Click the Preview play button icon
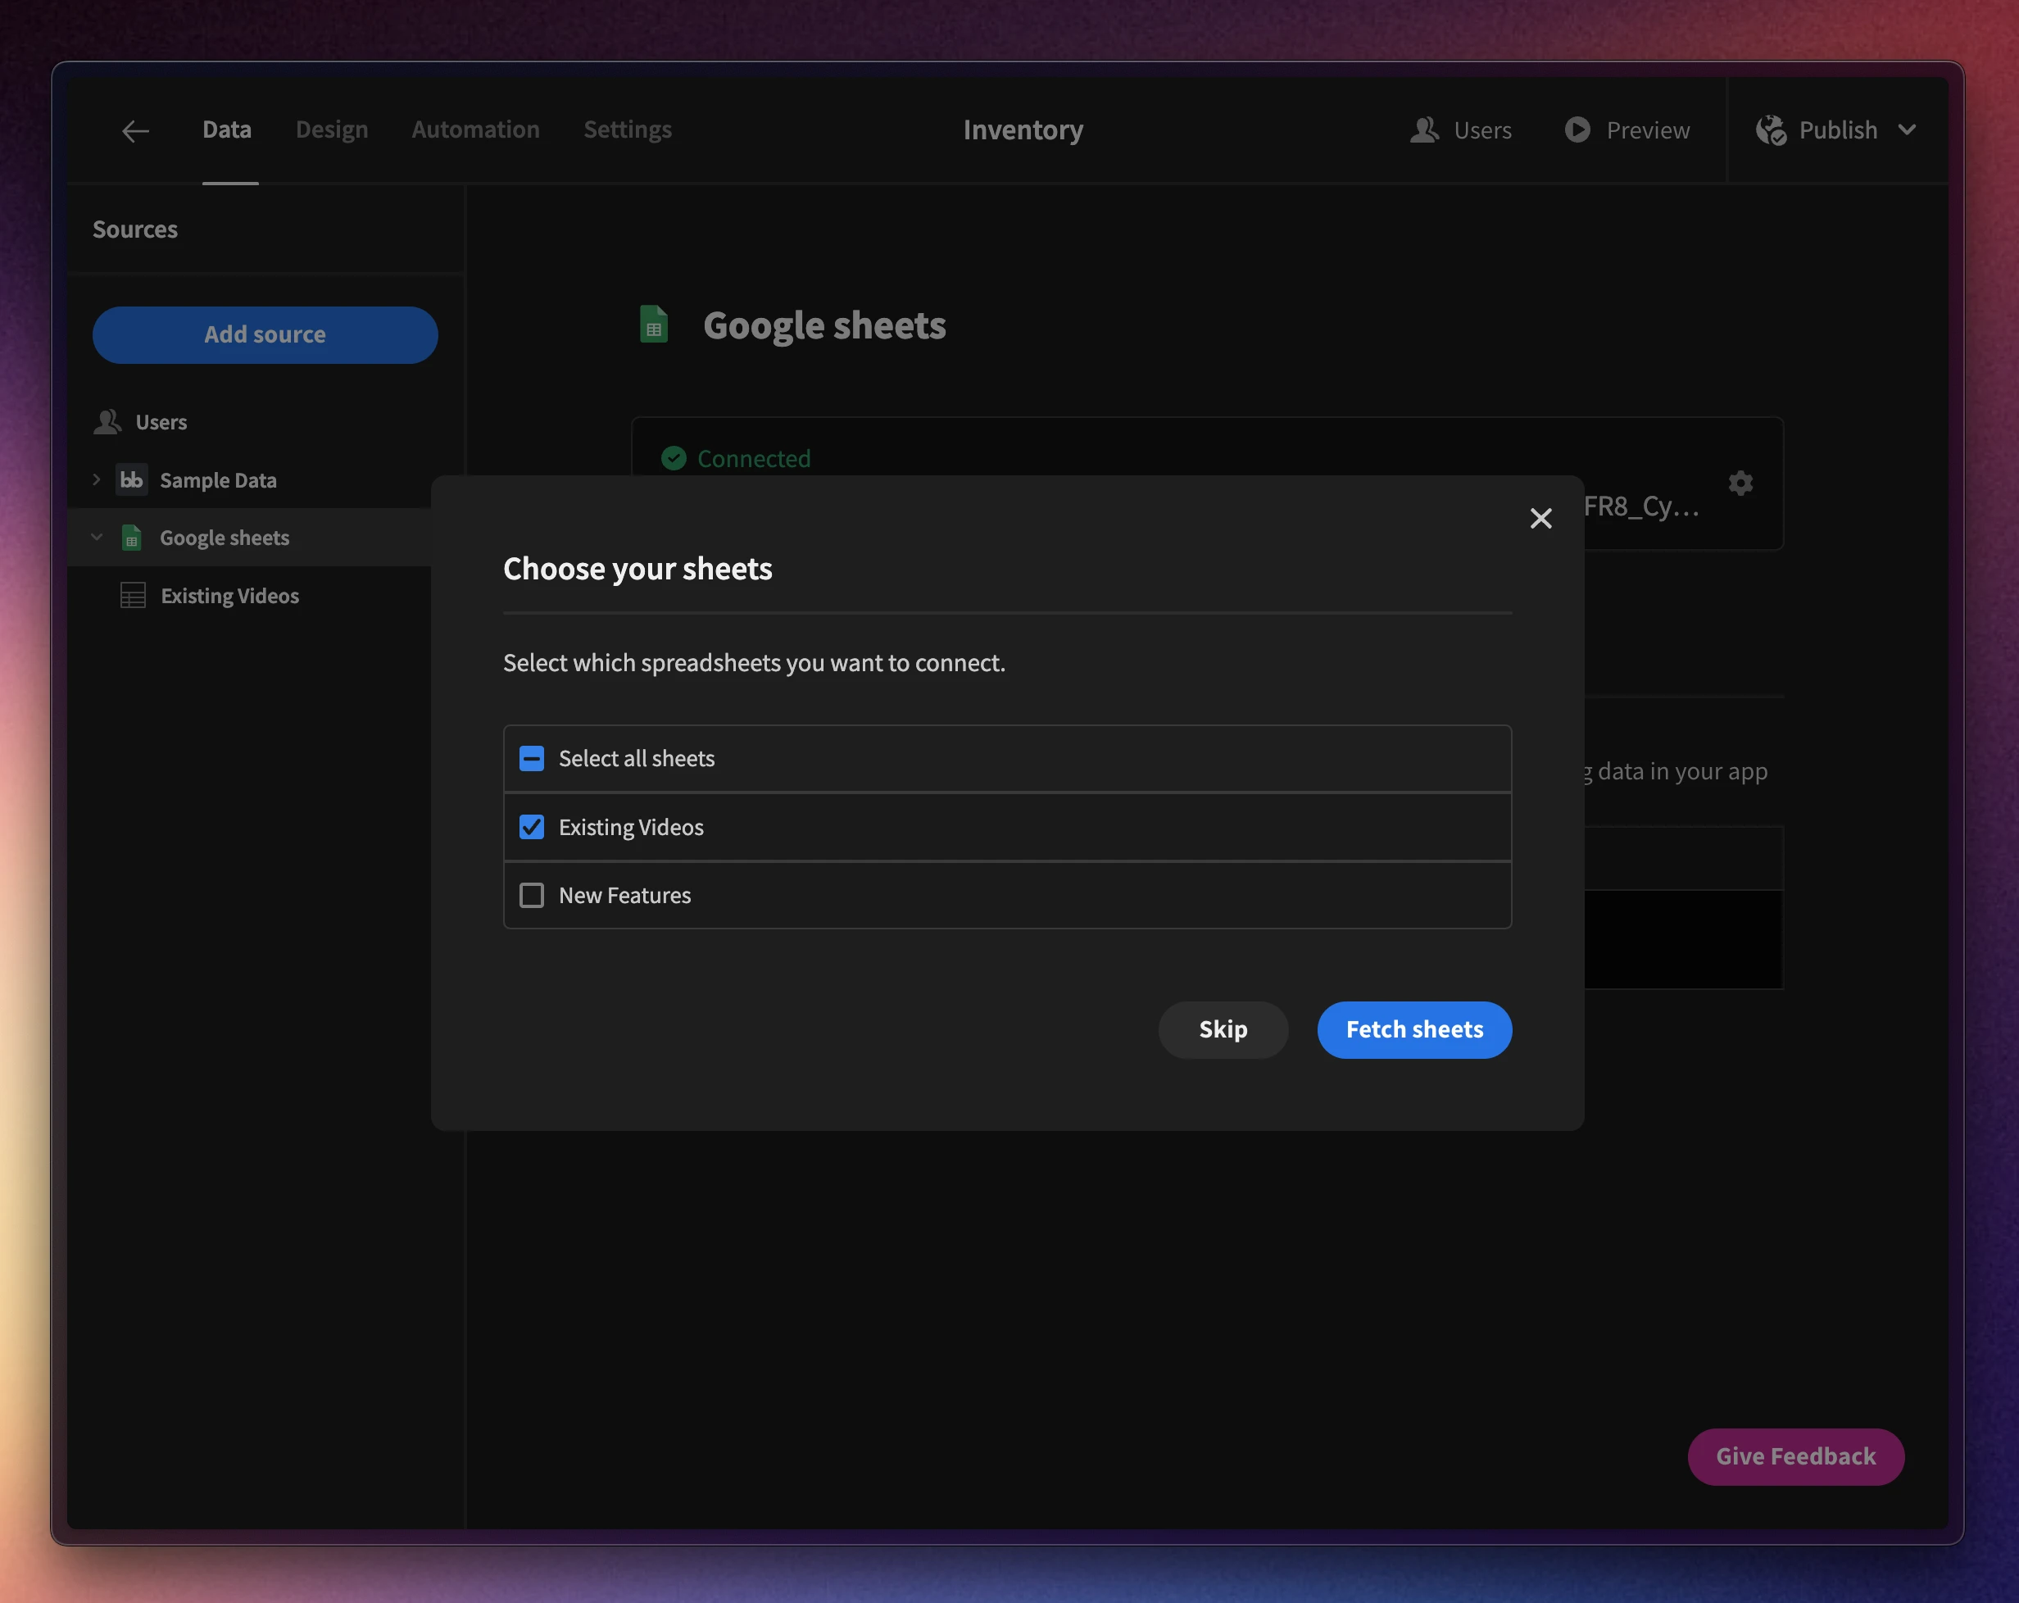The height and width of the screenshot is (1603, 2019). pyautogui.click(x=1577, y=129)
